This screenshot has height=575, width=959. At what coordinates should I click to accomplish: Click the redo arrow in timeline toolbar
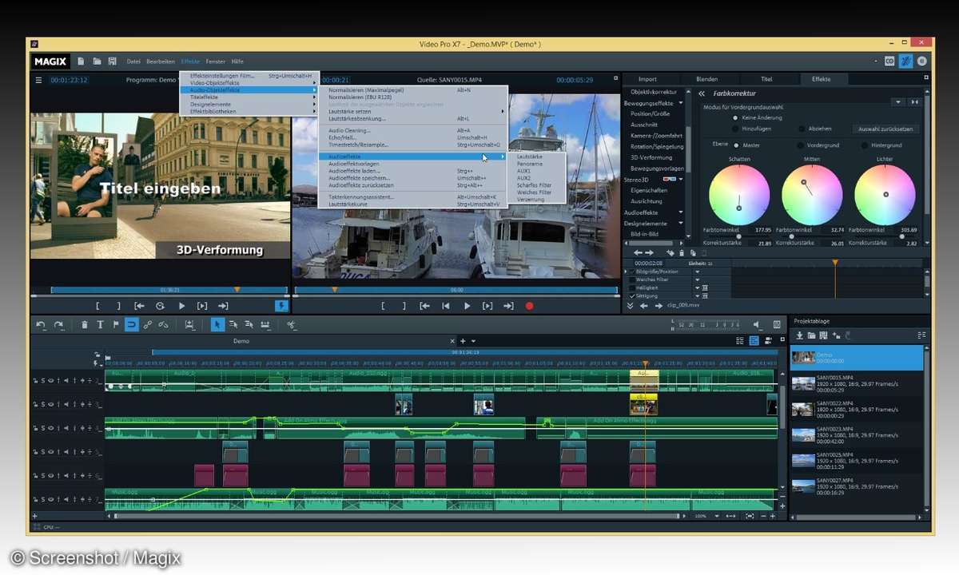click(x=58, y=324)
